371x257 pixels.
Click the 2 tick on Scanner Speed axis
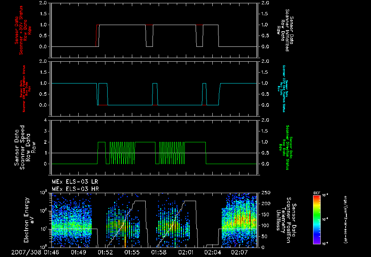pyautogui.click(x=45, y=142)
